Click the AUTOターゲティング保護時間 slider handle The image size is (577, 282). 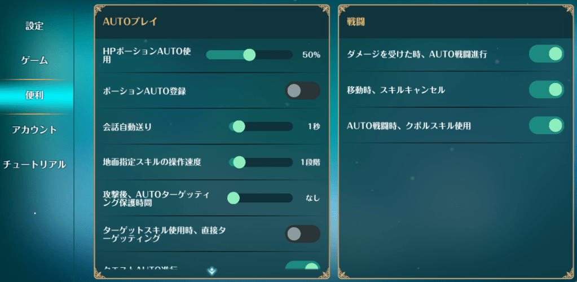pyautogui.click(x=234, y=198)
